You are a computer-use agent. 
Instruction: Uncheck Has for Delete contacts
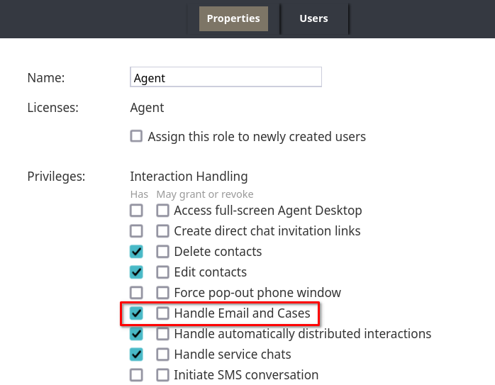click(136, 252)
